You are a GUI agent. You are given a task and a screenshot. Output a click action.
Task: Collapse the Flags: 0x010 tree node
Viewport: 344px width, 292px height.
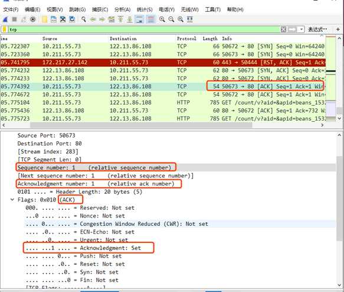click(x=12, y=200)
